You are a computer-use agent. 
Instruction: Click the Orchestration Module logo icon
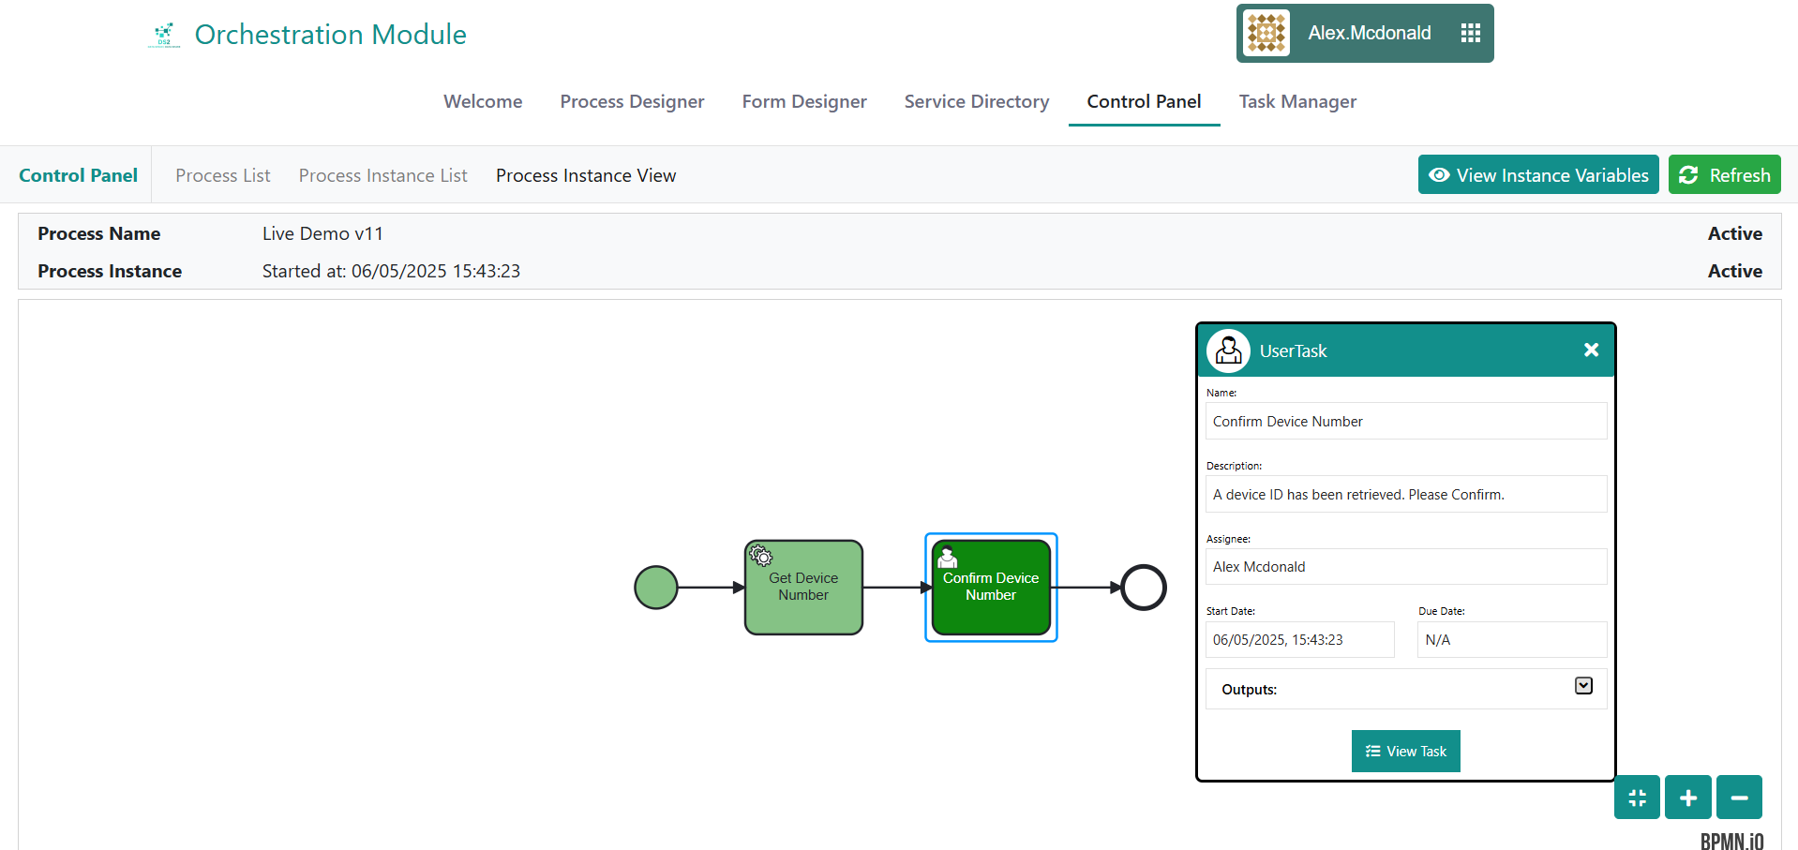pyautogui.click(x=164, y=35)
